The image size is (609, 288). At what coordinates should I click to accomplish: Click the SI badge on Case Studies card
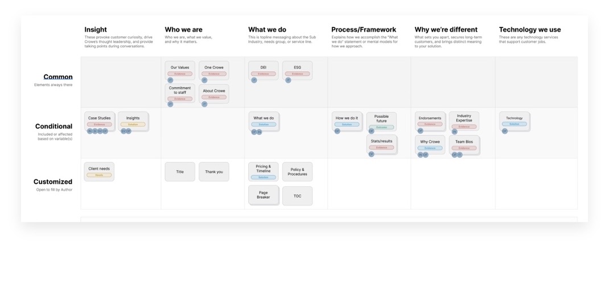click(94, 131)
